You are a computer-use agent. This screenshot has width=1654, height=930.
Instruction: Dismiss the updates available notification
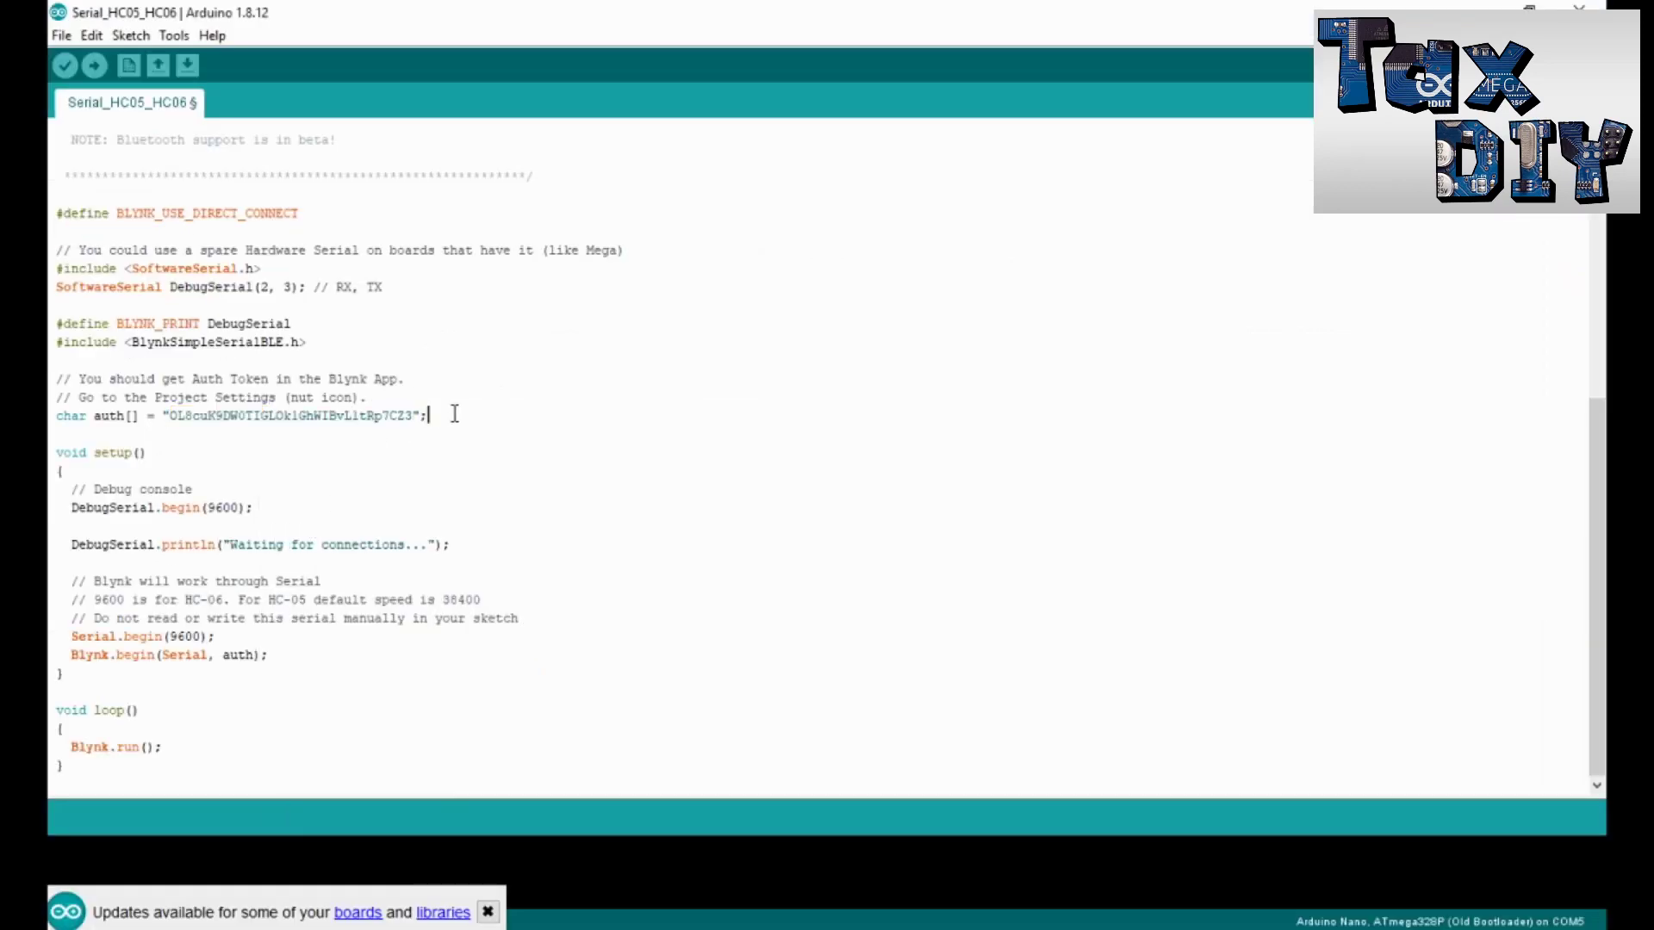tap(488, 911)
